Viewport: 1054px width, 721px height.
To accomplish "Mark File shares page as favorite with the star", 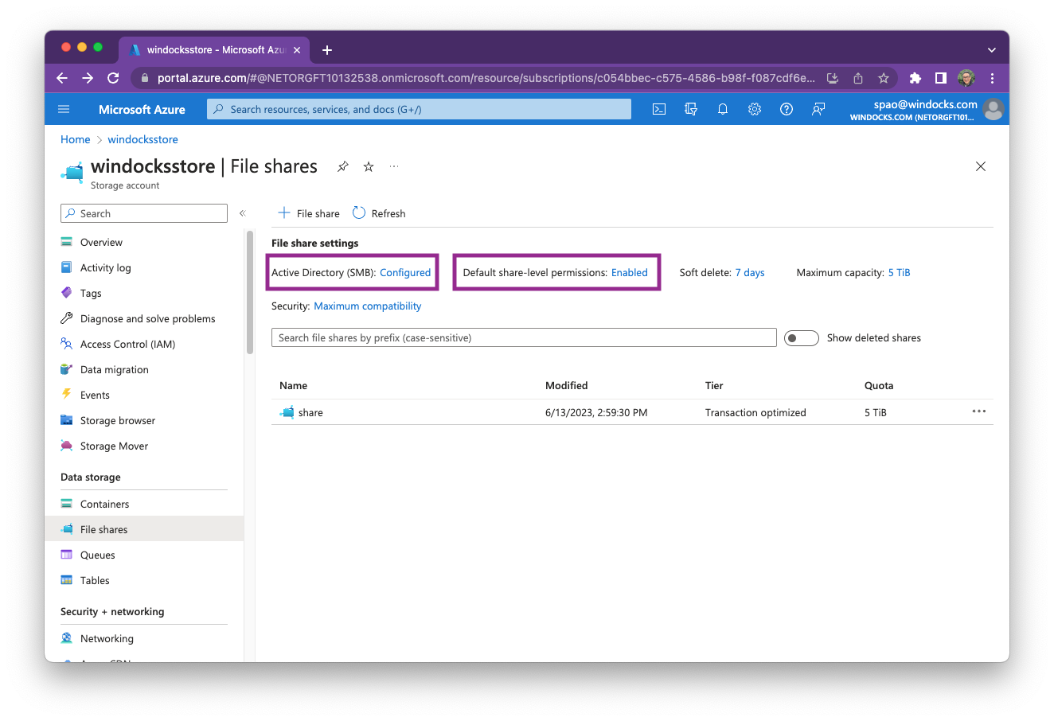I will [x=368, y=167].
